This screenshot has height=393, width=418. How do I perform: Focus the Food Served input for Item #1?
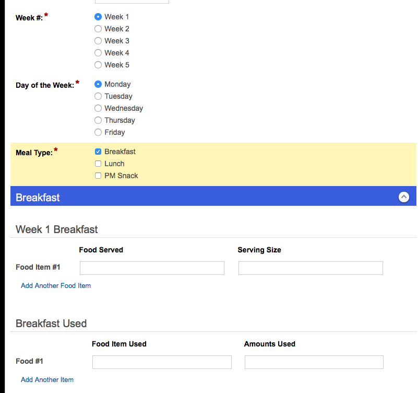coord(152,268)
